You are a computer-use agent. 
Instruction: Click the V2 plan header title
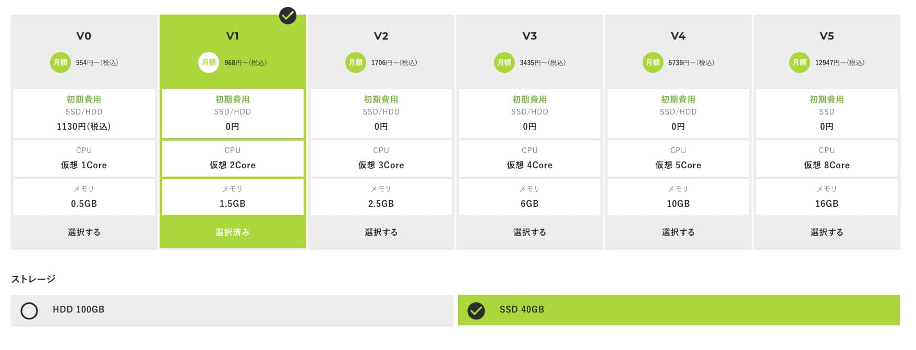381,36
